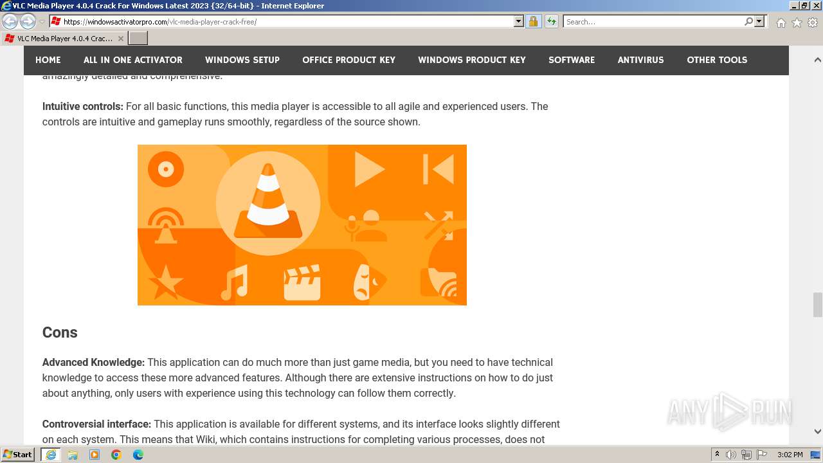Go back with the browser Back arrow
Image resolution: width=823 pixels, height=463 pixels.
coord(10,21)
